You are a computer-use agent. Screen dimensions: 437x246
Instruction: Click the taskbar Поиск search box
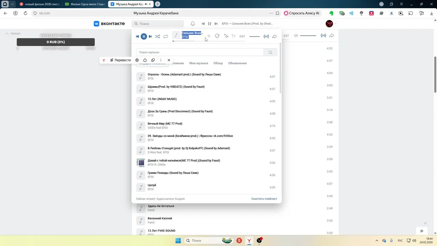click(x=209, y=241)
